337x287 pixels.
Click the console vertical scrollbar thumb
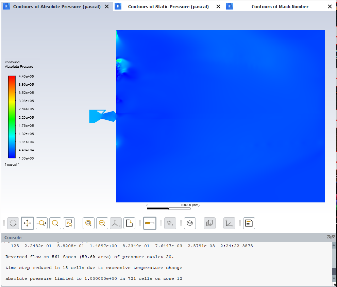(x=334, y=271)
